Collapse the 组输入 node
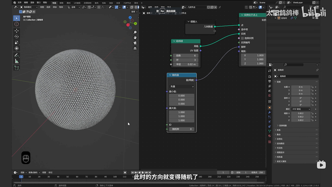This screenshot has height=187, width=332. 189,22
